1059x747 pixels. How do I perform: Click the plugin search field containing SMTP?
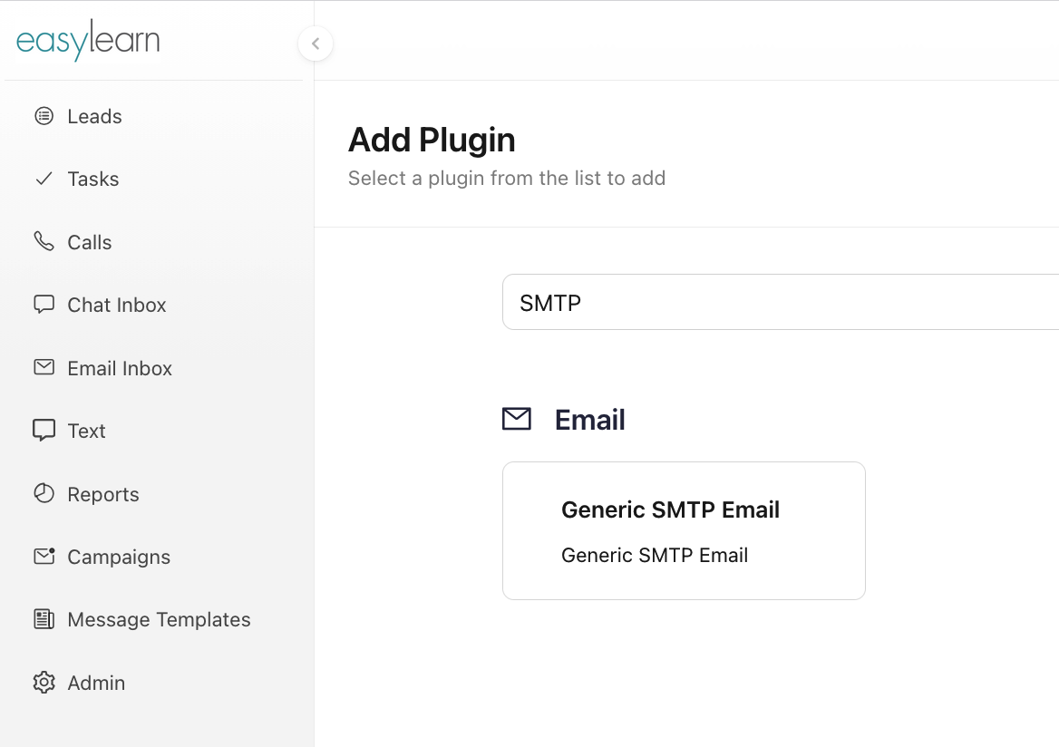pyautogui.click(x=780, y=303)
